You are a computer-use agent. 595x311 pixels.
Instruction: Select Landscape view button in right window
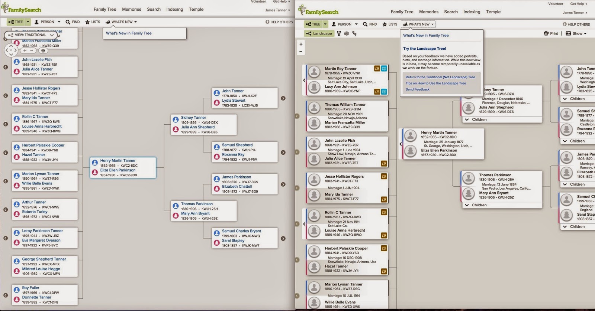coord(319,33)
